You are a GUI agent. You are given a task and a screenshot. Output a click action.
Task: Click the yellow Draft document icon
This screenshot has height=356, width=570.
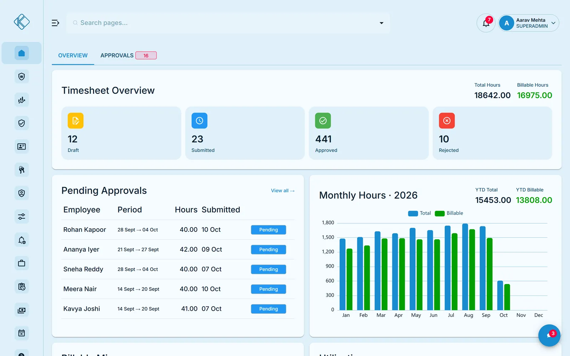(76, 121)
